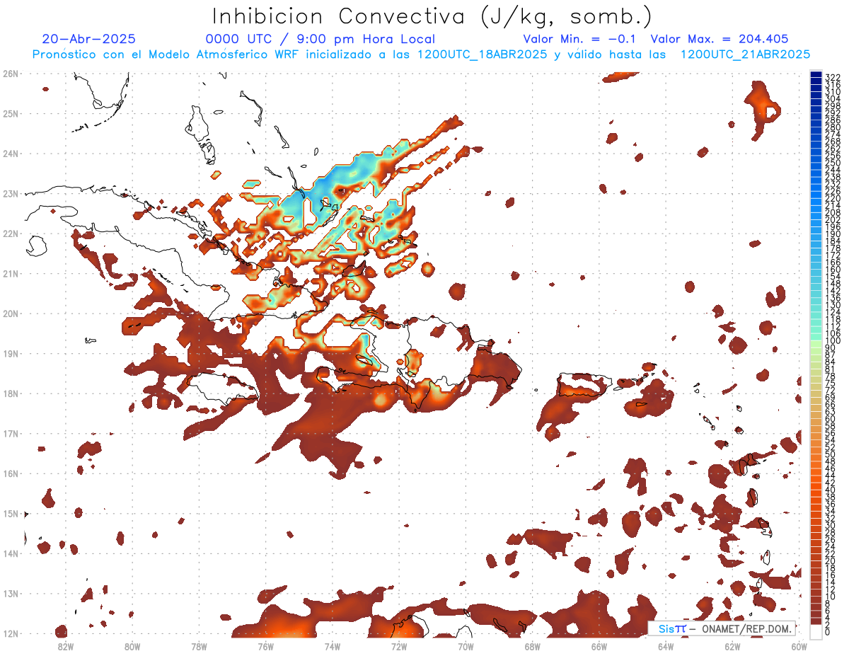Screen dimensions: 849x656
Task: Click the title "Inhibicion Convectiva (J/kg, somb.)"
Action: [432, 16]
